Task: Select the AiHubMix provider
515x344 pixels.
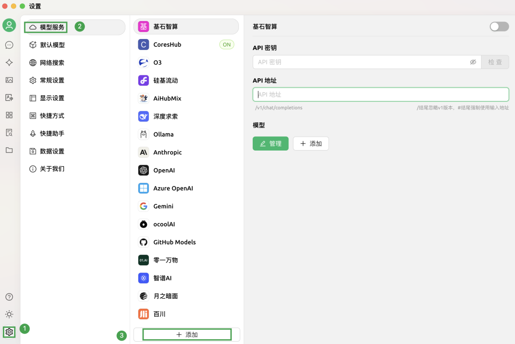Action: [186, 99]
